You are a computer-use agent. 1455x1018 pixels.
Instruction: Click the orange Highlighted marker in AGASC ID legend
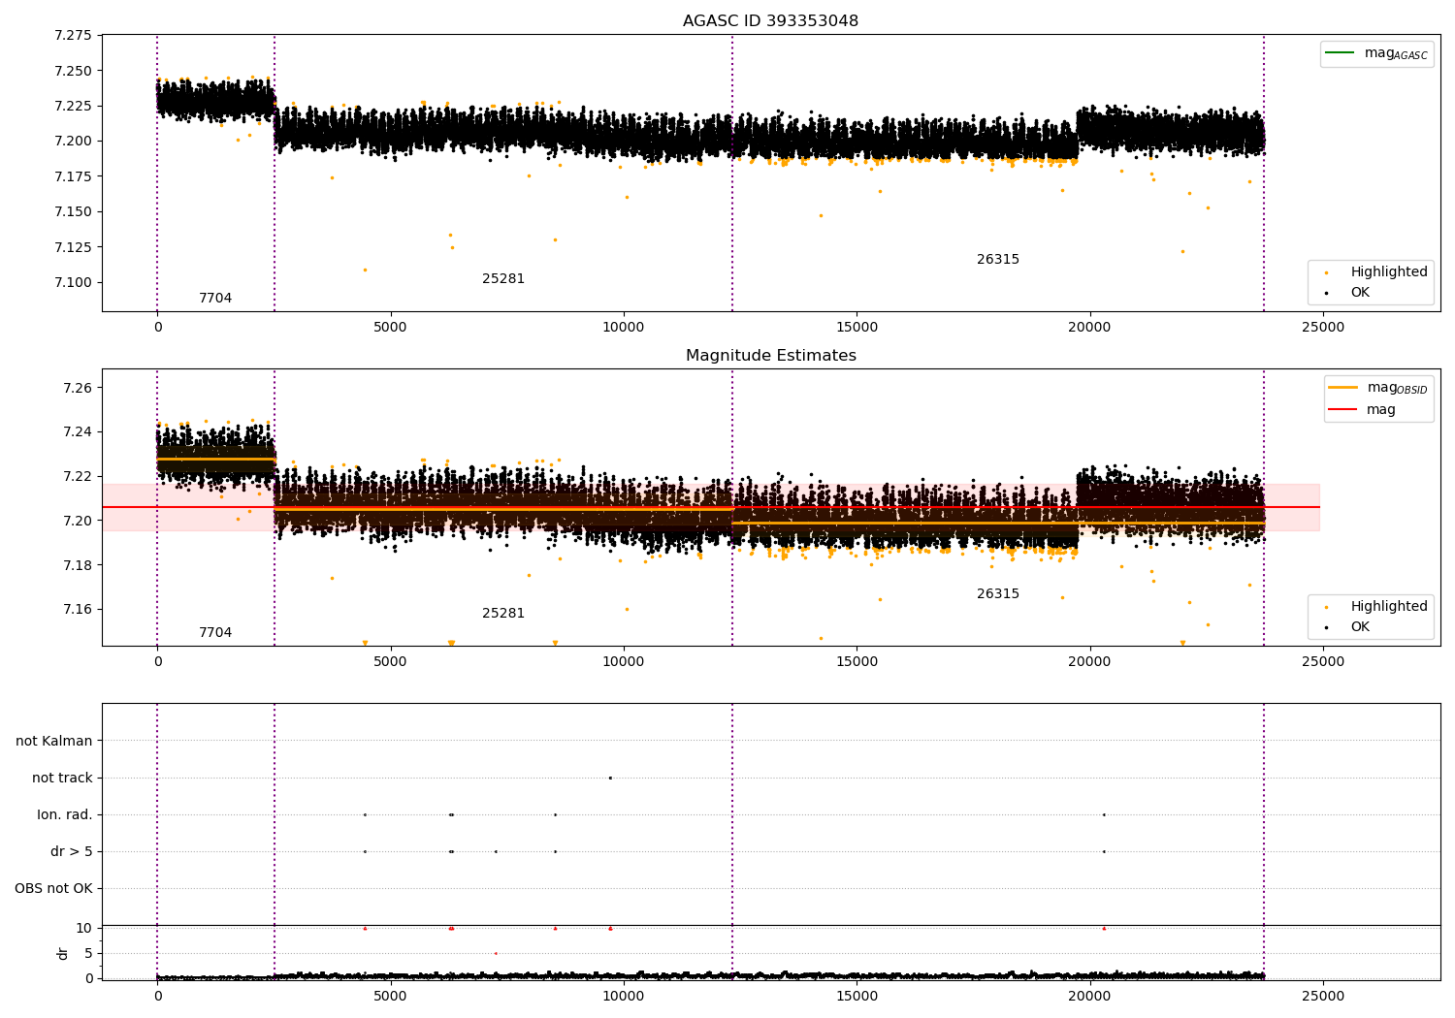click(x=1326, y=273)
